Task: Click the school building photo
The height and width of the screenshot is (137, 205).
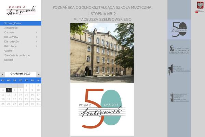Action: pos(102,53)
